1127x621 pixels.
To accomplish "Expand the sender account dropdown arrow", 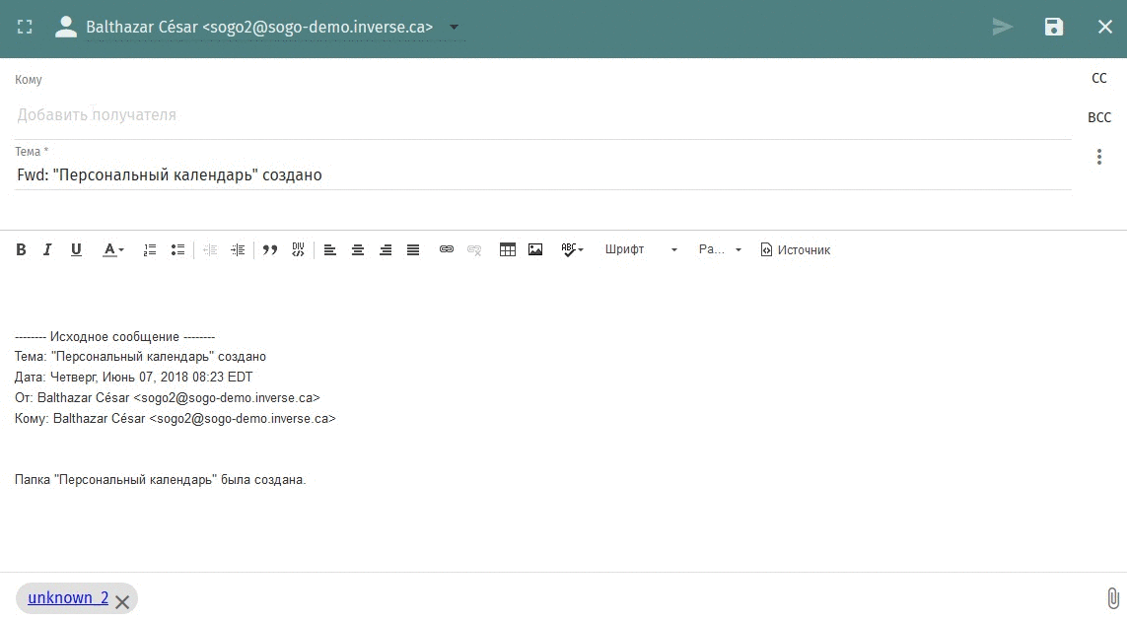I will 453,27.
